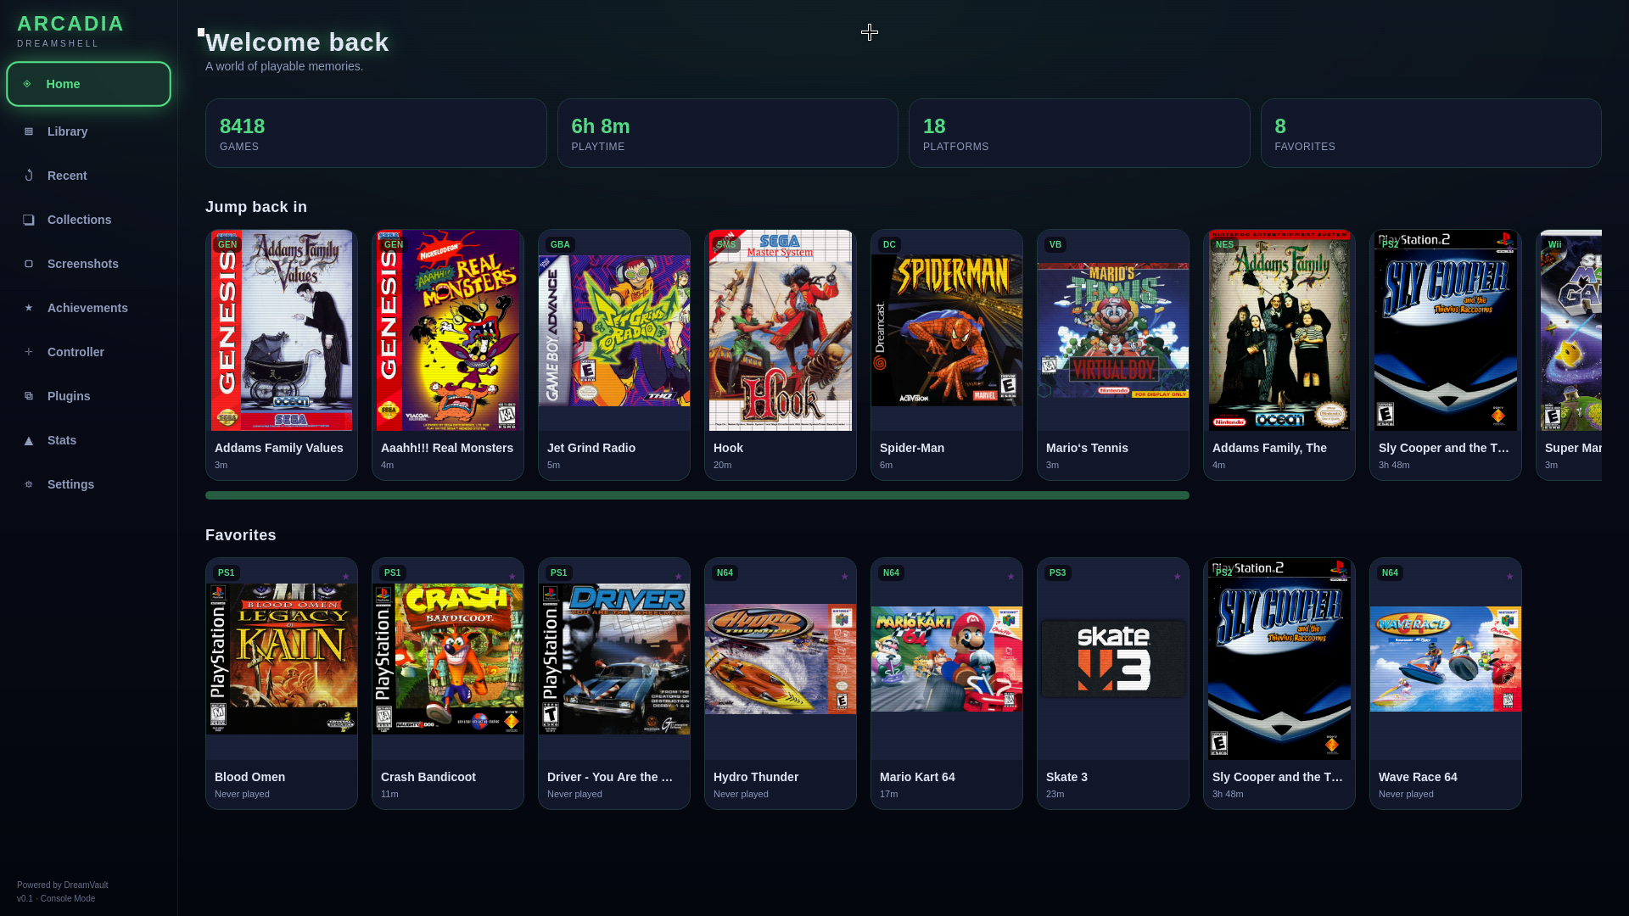Open Mario Kart 64 cover in Favorites
This screenshot has width=1629, height=916.
point(947,659)
